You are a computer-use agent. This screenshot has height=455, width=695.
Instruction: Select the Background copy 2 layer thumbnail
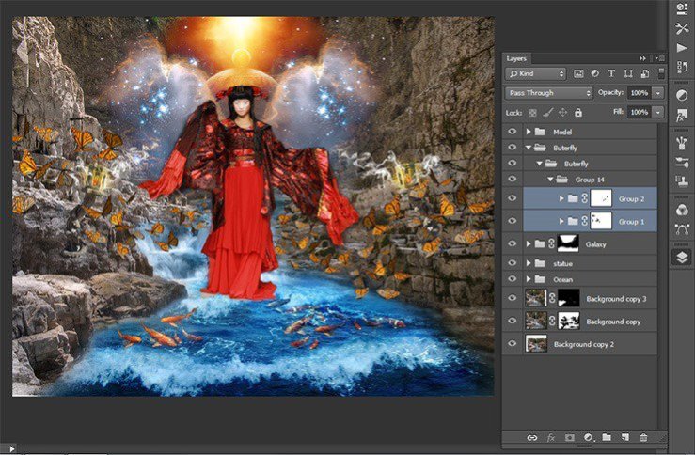click(536, 344)
